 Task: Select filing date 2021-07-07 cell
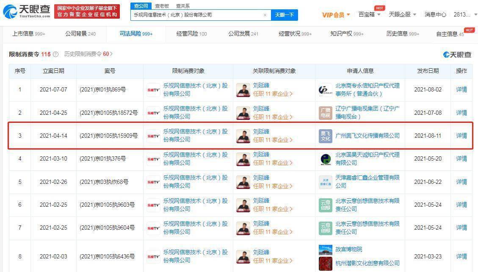pyautogui.click(x=53, y=90)
